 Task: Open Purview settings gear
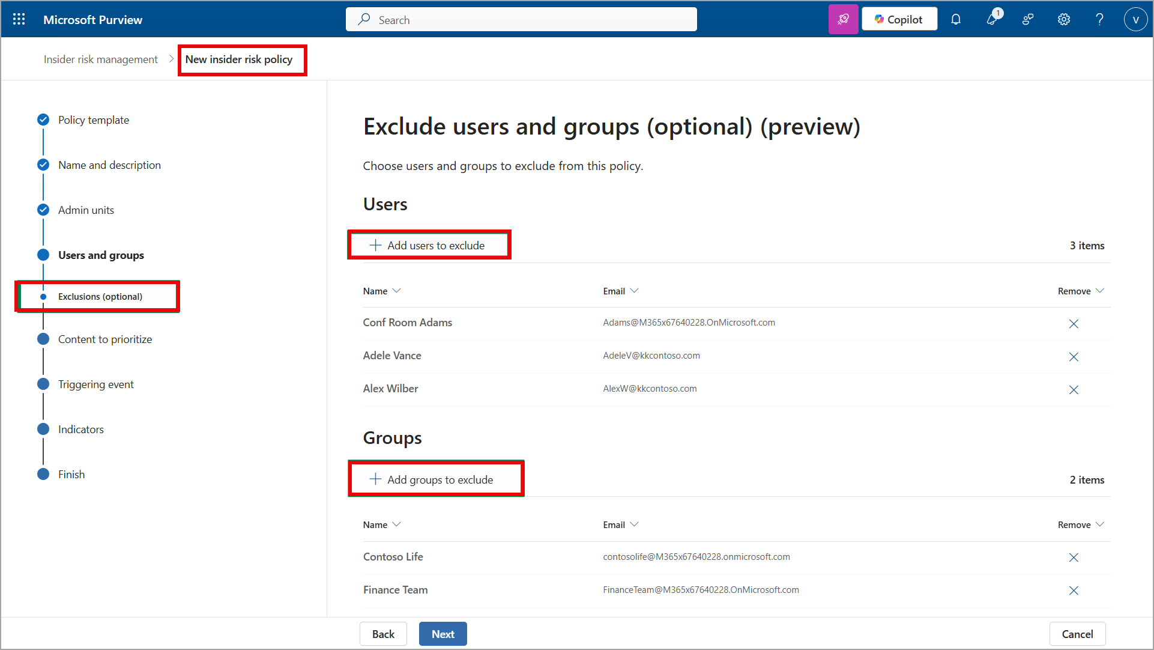pos(1063,19)
